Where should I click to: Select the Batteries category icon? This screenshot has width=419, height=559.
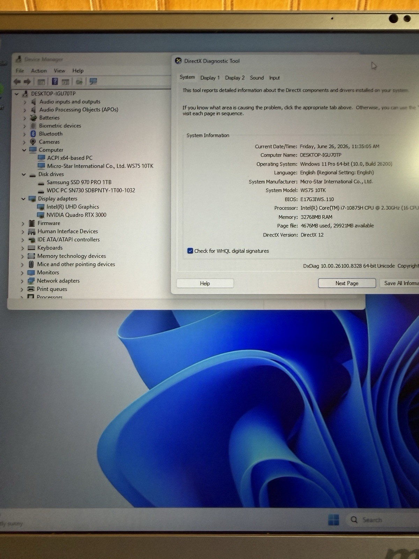tap(33, 118)
